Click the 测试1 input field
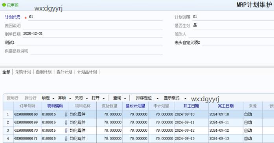 pos(90,42)
